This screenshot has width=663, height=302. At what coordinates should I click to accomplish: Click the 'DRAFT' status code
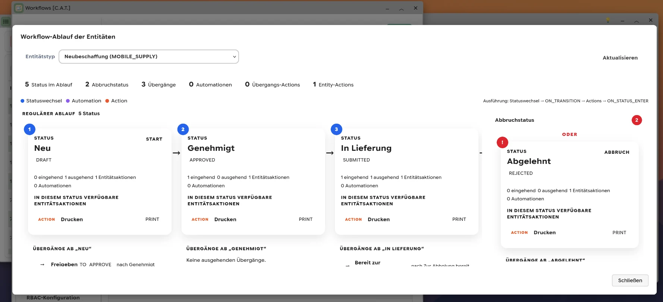[44, 160]
